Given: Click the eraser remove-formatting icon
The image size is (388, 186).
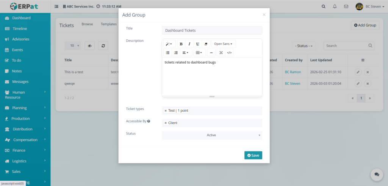Looking at the screenshot, I should click(x=206, y=44).
